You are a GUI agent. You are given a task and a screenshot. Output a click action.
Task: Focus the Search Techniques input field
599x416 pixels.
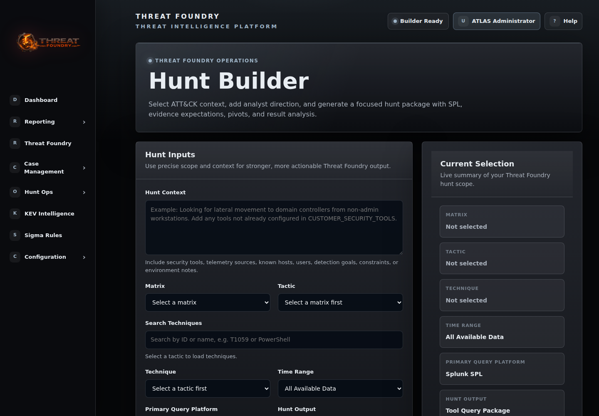tap(274, 340)
